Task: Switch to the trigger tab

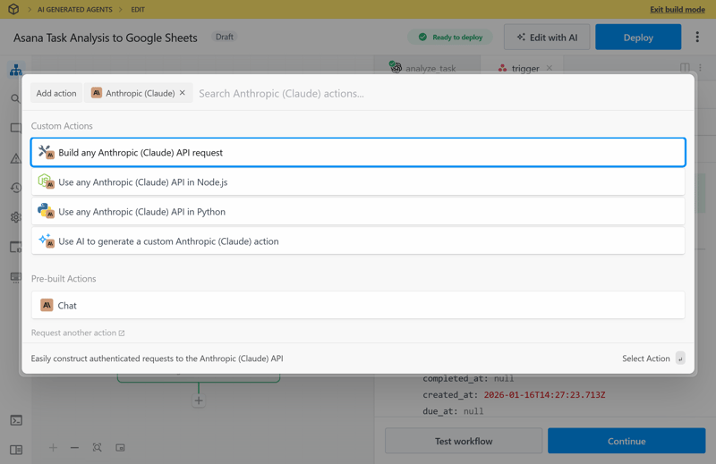Action: [x=524, y=68]
